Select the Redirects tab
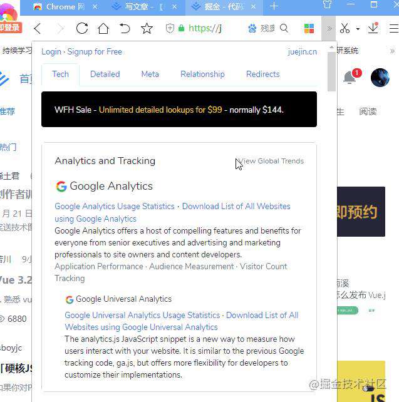Screen dimensions: 399x402 pyautogui.click(x=263, y=75)
